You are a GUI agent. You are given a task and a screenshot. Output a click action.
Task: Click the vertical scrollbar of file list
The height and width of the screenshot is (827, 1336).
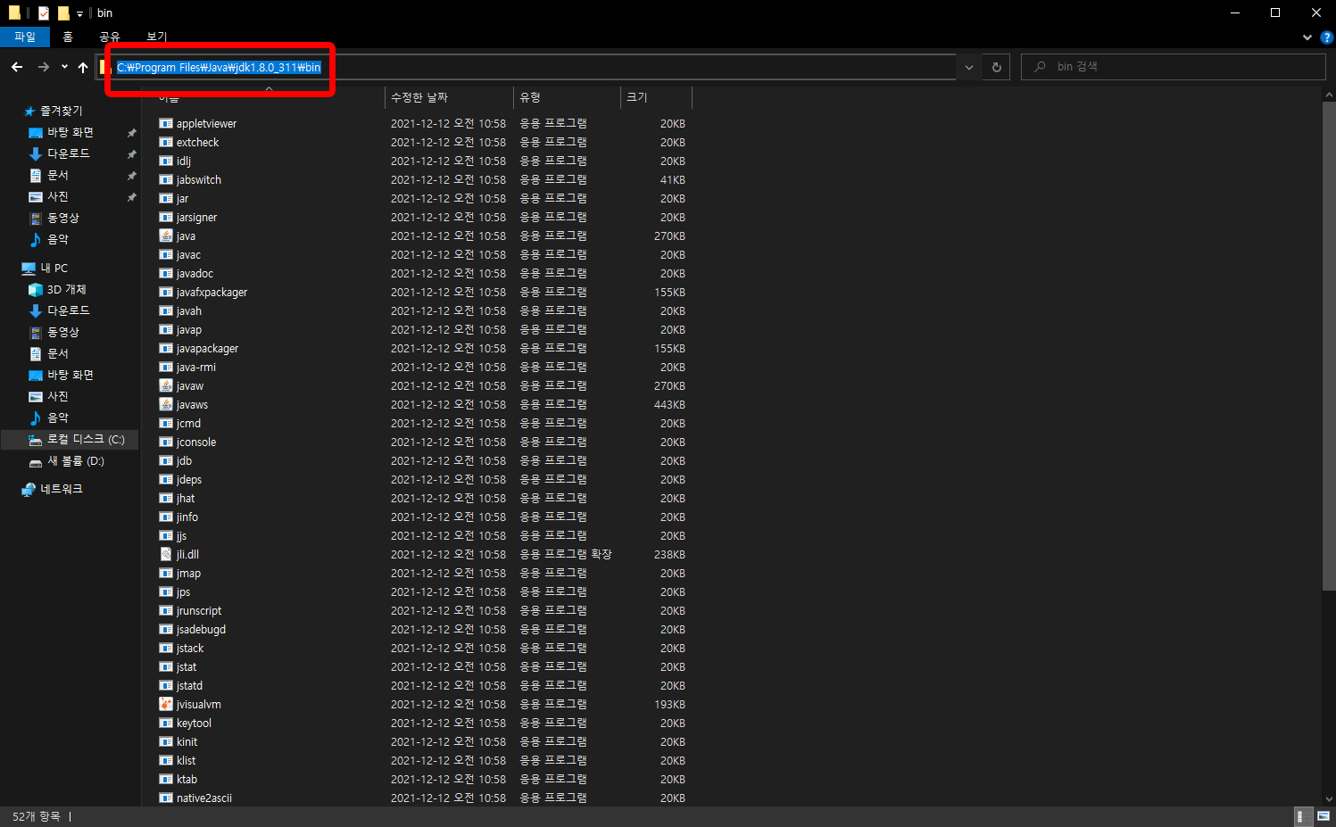coord(1328,346)
